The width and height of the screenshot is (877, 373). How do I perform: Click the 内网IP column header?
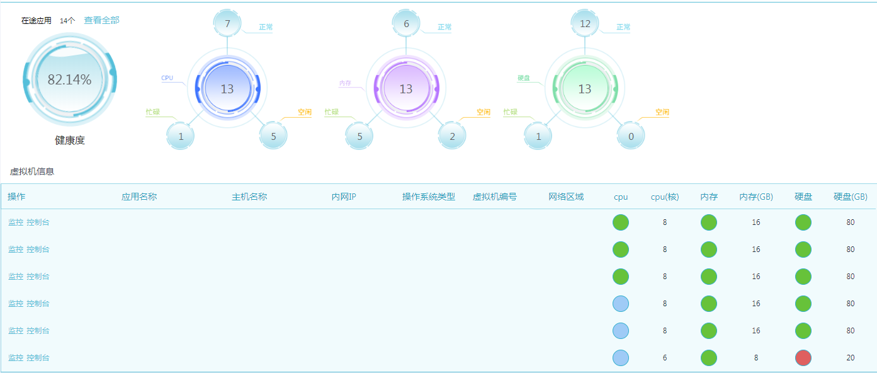click(x=344, y=197)
